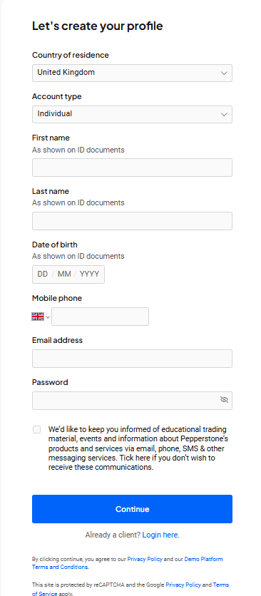Expand phone country code chevron
The height and width of the screenshot is (596, 261).
(48, 317)
